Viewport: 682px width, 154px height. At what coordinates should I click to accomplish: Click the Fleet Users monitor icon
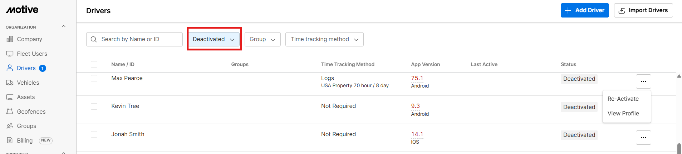coord(10,54)
